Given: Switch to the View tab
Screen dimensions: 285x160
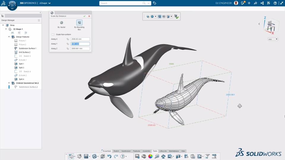Looking at the screenshot, I should click(x=183, y=151).
